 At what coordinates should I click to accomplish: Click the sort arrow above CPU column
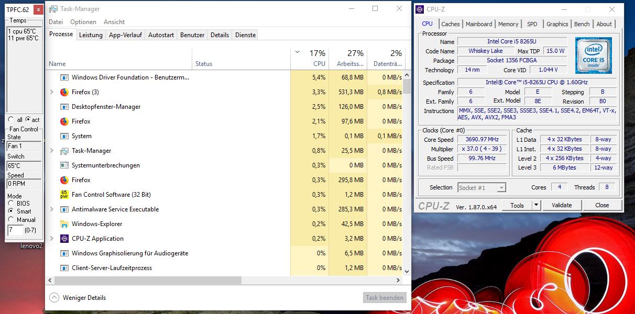298,52
